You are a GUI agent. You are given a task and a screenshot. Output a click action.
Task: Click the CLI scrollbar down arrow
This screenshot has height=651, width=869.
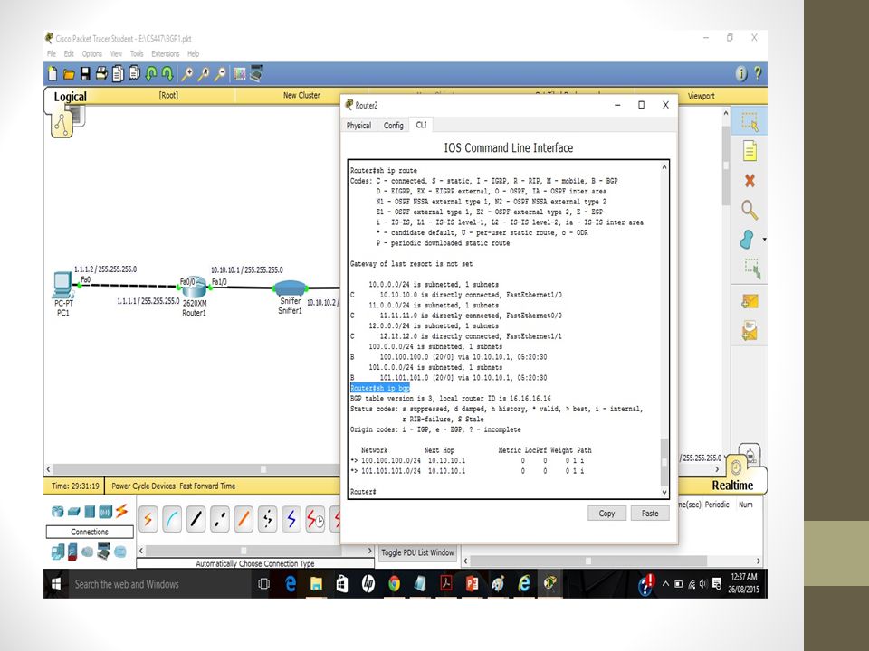click(664, 492)
